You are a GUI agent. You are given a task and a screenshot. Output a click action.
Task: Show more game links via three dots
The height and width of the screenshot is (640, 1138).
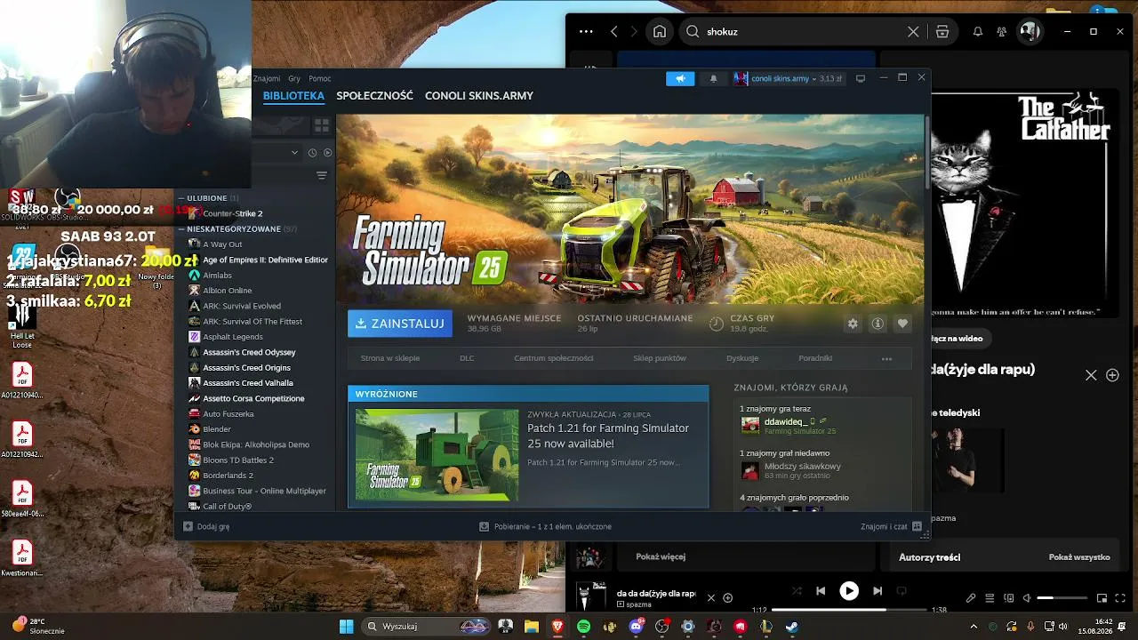886,358
